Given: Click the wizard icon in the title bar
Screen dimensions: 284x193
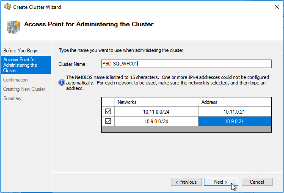Looking at the screenshot, I should click(x=8, y=7).
